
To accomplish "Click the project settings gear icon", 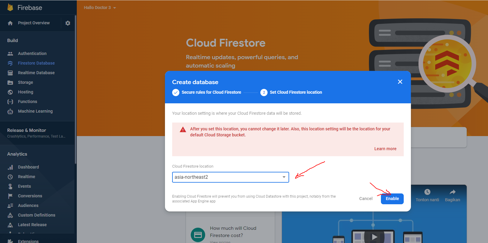I will pyautogui.click(x=68, y=23).
